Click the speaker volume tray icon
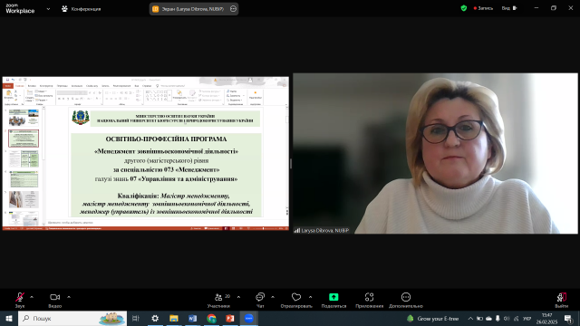This screenshot has height=326, width=580. click(507, 318)
